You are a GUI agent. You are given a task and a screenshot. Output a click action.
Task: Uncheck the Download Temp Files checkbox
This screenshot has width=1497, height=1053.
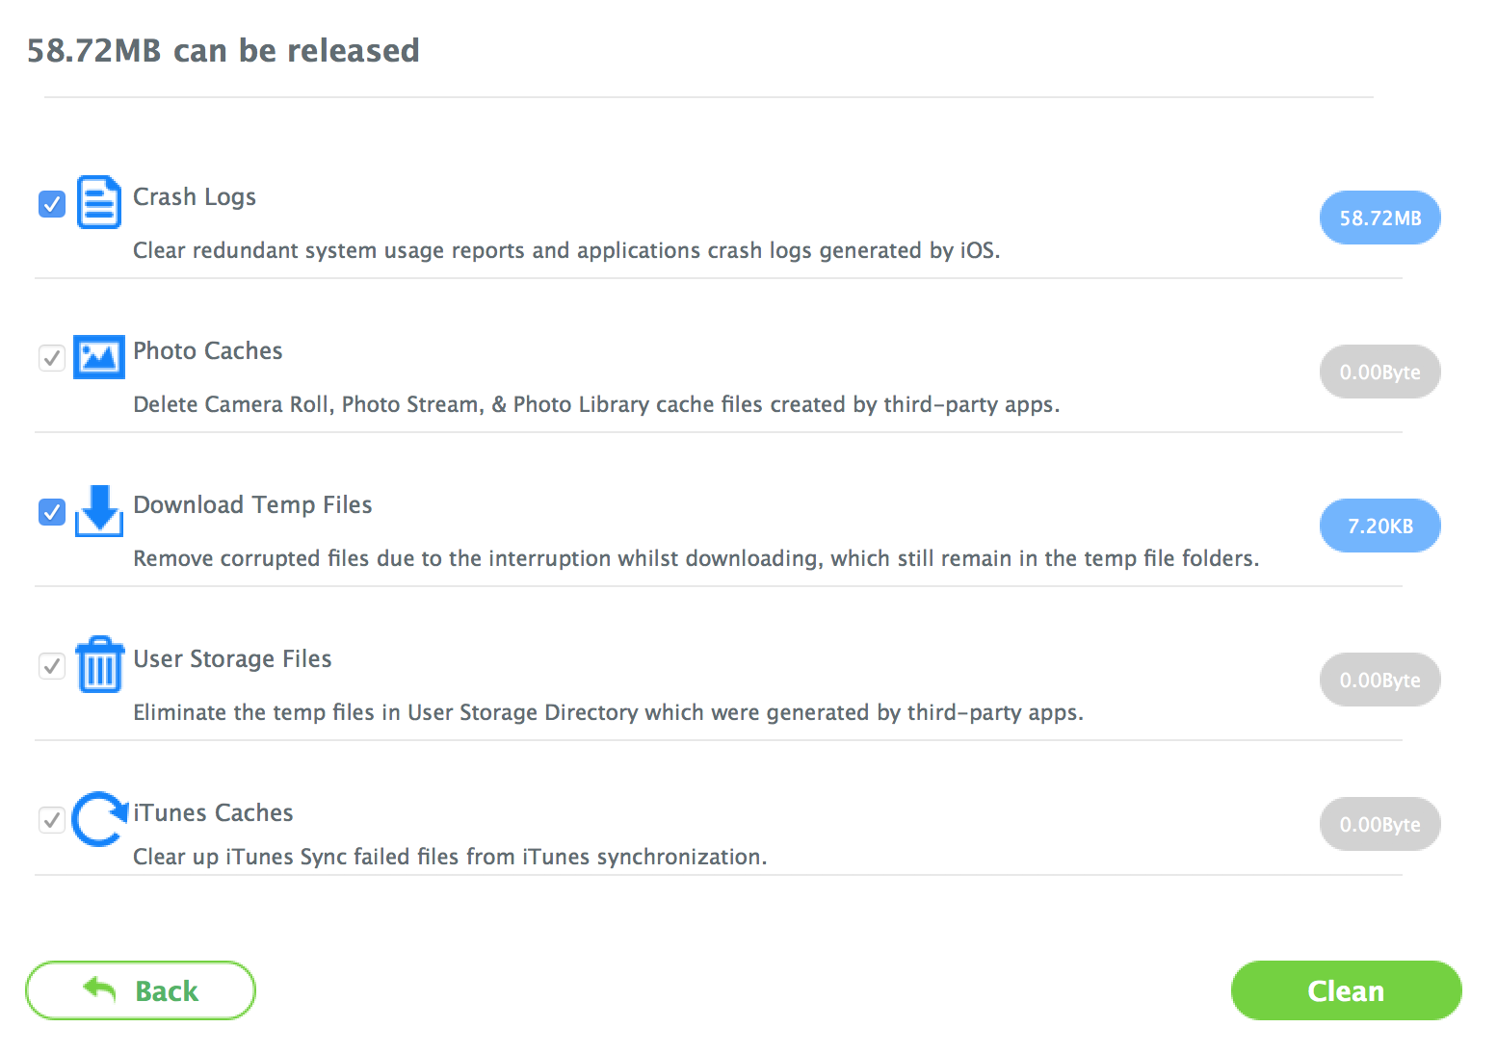pyautogui.click(x=52, y=512)
